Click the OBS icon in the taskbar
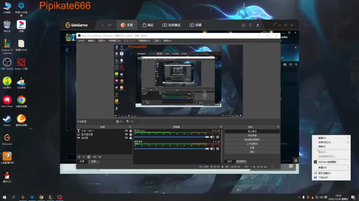 click(60, 197)
